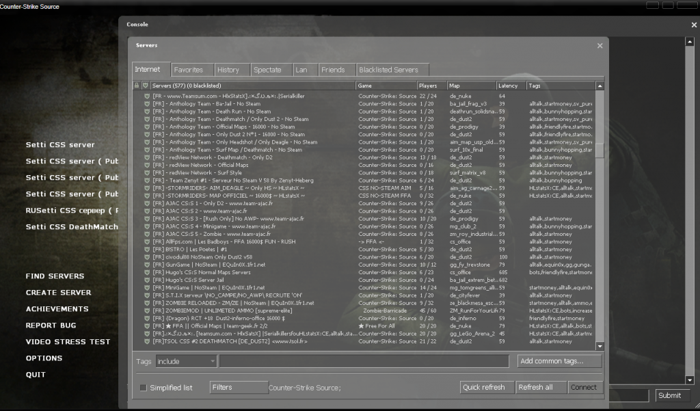Open OPTIONS in main menu
The image size is (700, 411).
pyautogui.click(x=44, y=358)
